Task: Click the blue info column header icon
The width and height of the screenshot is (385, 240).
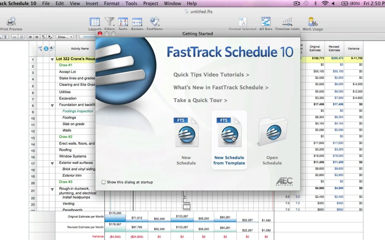Action: coord(46,49)
